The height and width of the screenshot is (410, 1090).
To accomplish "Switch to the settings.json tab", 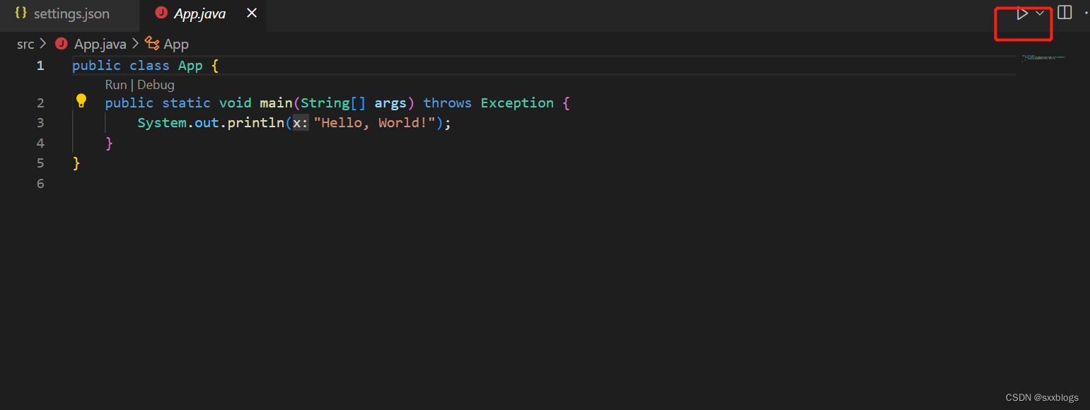I will 70,13.
